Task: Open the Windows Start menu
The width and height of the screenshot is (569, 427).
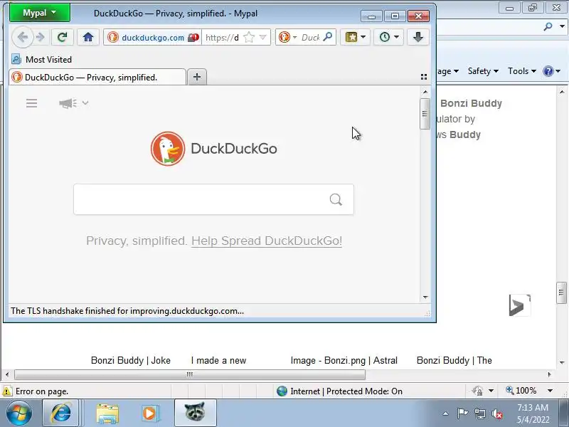Action: [19, 413]
